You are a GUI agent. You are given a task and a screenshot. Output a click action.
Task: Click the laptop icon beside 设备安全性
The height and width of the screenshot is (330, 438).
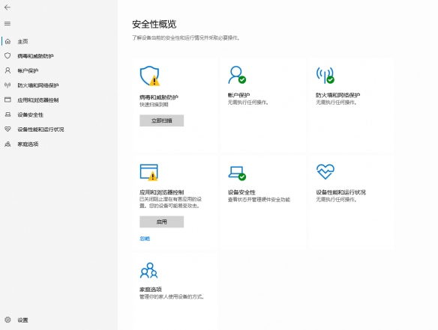click(7, 114)
